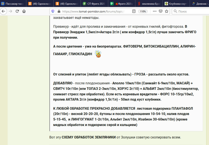Click the word ДОБАВЛЯЮ in the post
This screenshot has height=145, width=209.
coord(63,83)
